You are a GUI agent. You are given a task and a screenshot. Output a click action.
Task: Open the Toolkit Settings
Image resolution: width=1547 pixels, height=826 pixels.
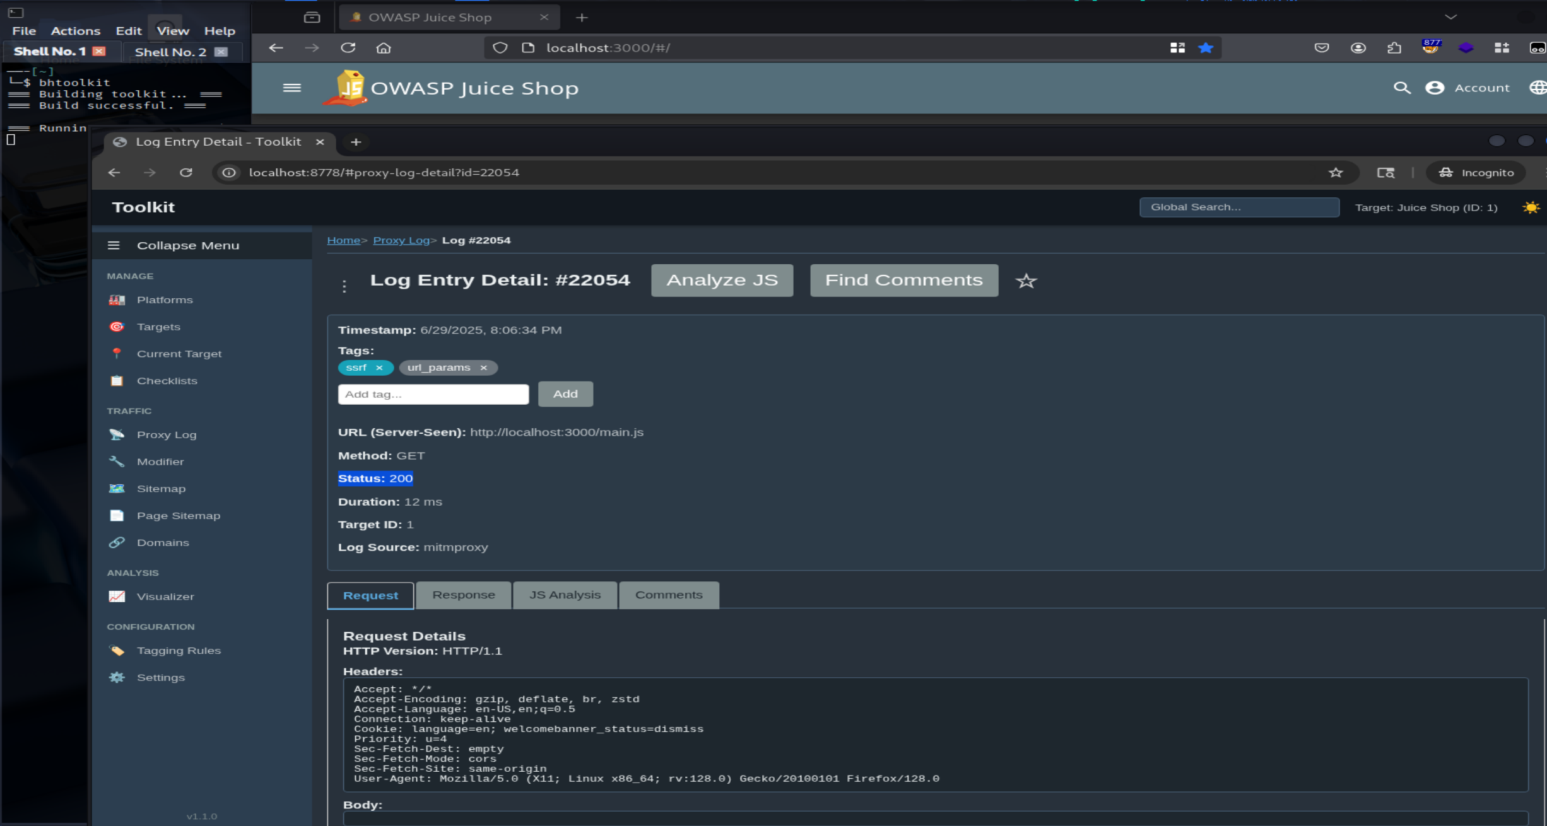click(x=161, y=677)
